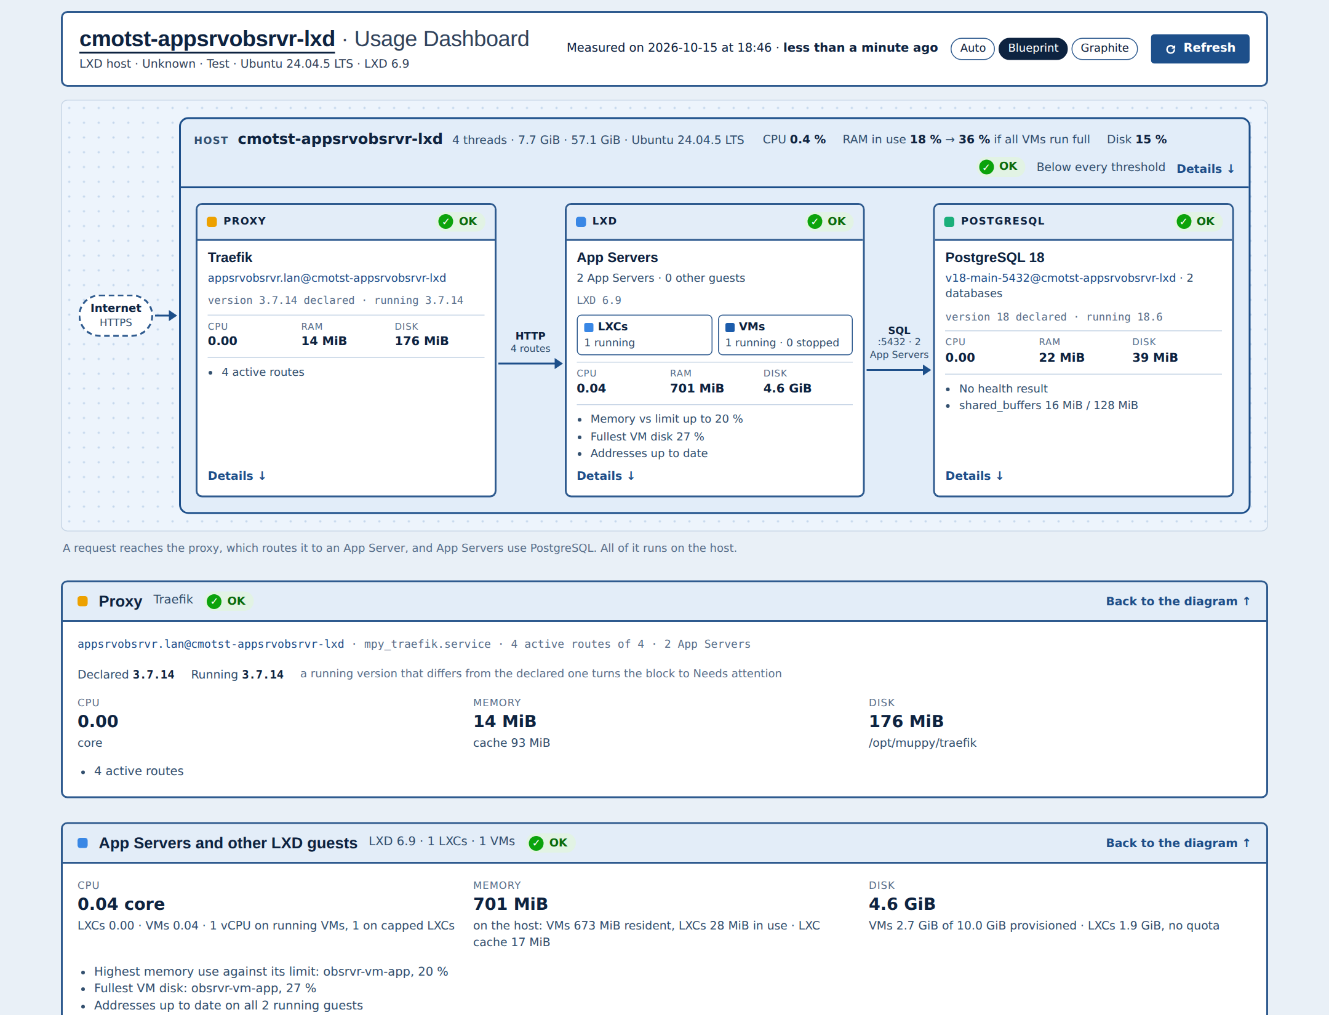Click the SQL :5432 connector label
The image size is (1329, 1015).
point(899,342)
